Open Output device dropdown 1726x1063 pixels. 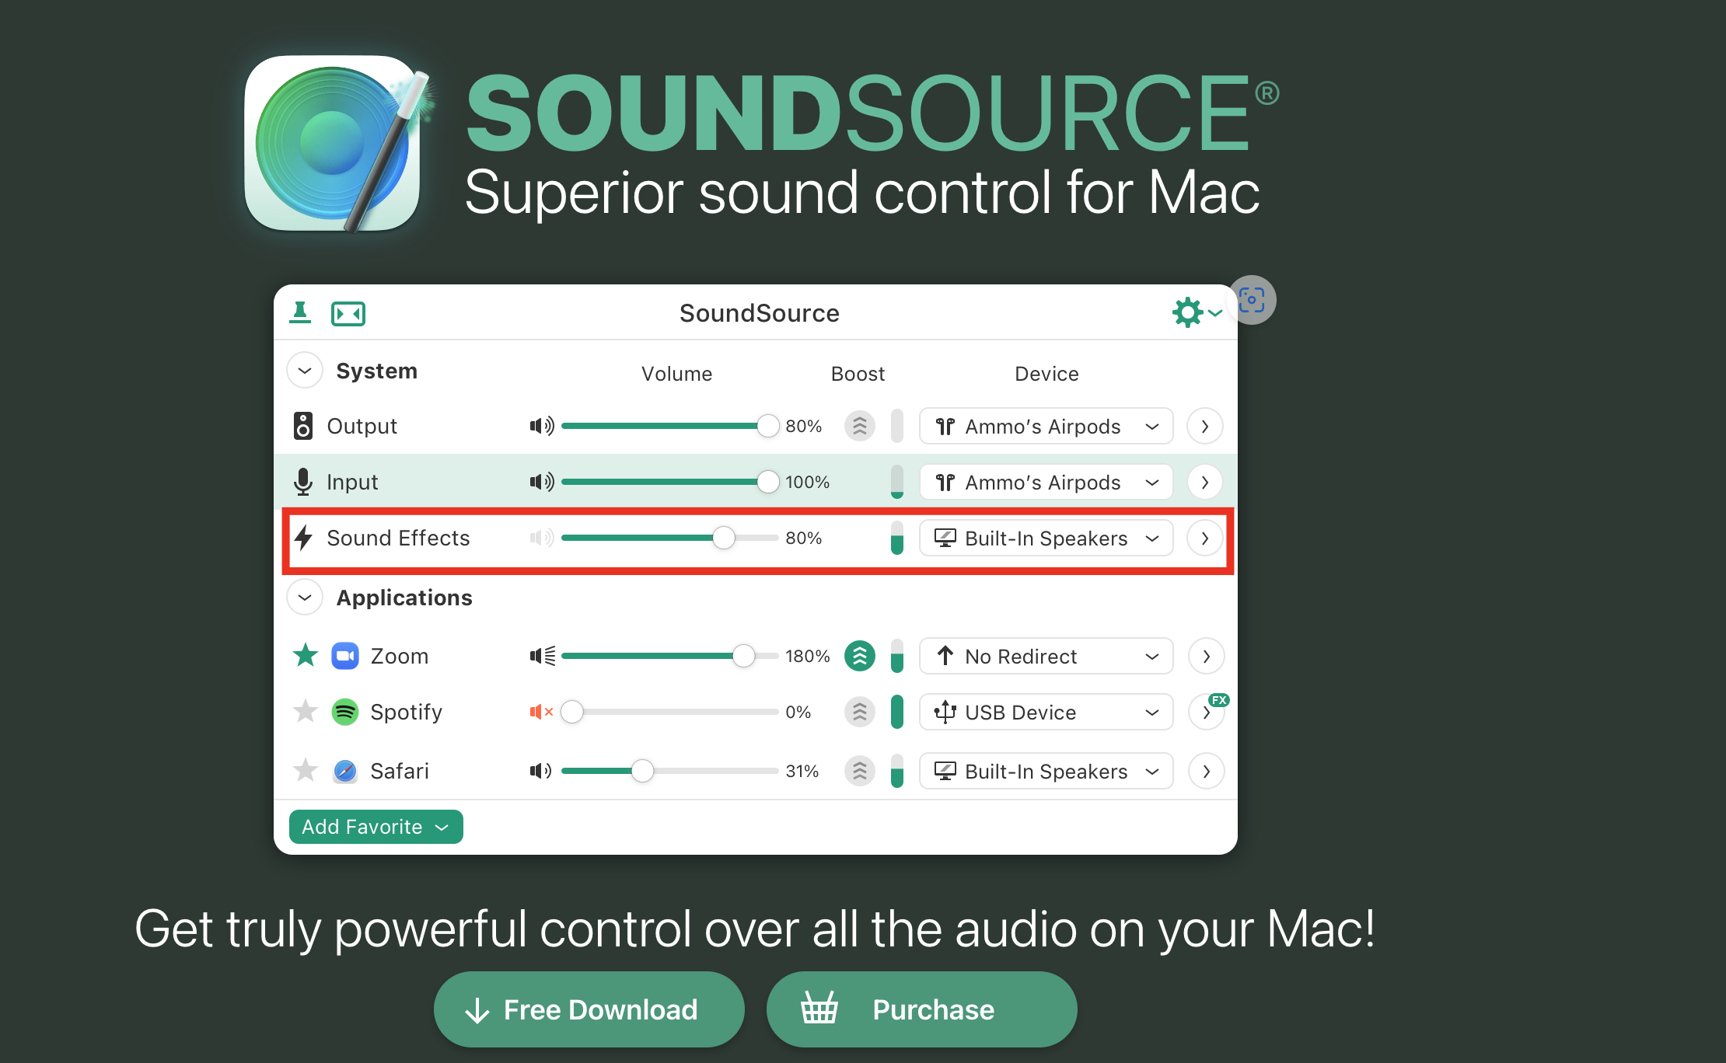click(x=1046, y=427)
